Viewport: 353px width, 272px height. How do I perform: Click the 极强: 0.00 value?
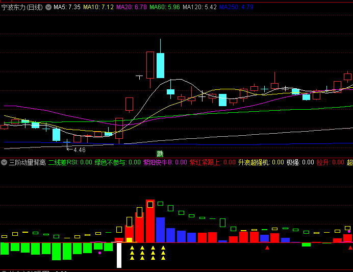pyautogui.click(x=300, y=162)
